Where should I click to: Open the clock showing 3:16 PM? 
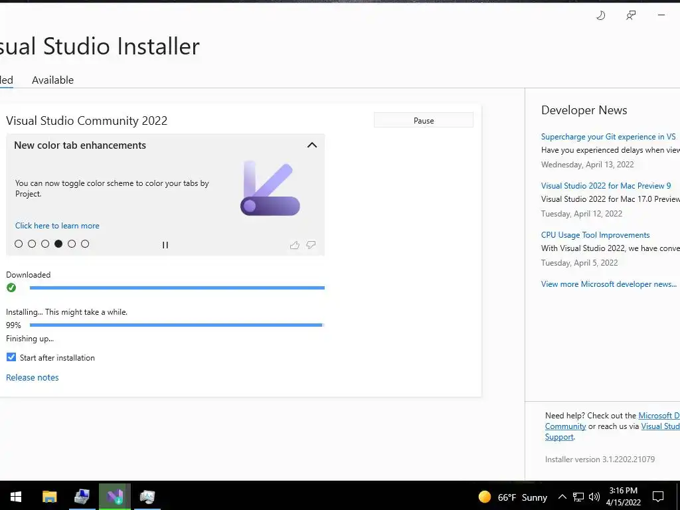(623, 496)
